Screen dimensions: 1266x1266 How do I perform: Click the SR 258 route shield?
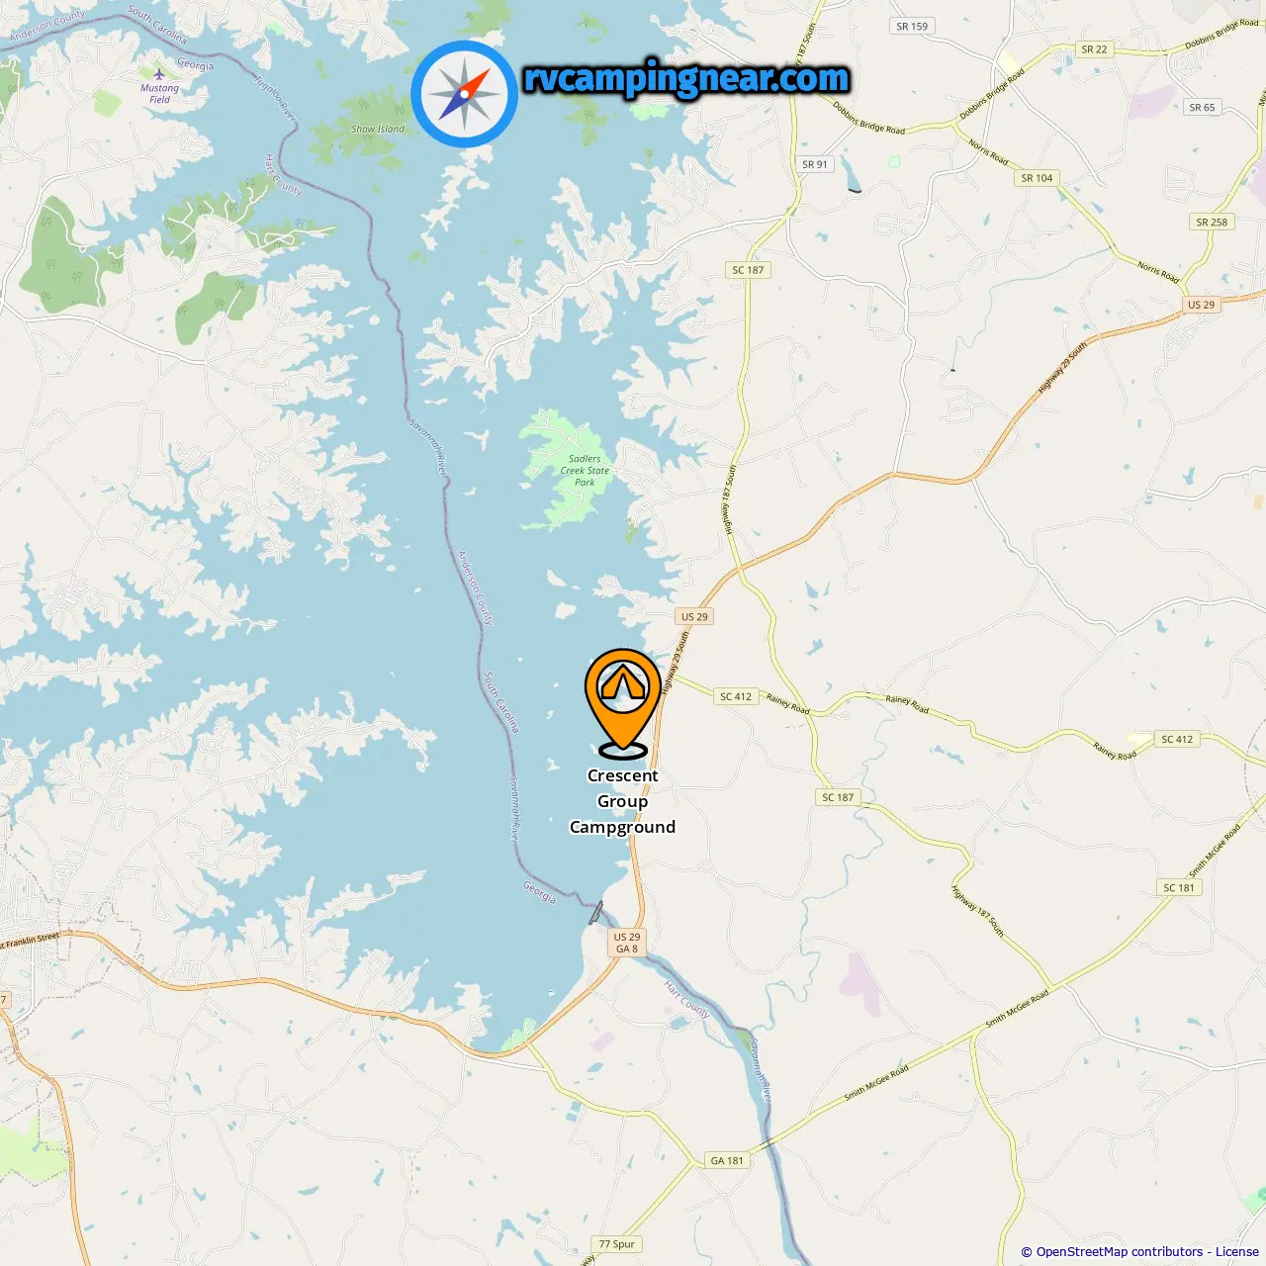pyautogui.click(x=1212, y=223)
